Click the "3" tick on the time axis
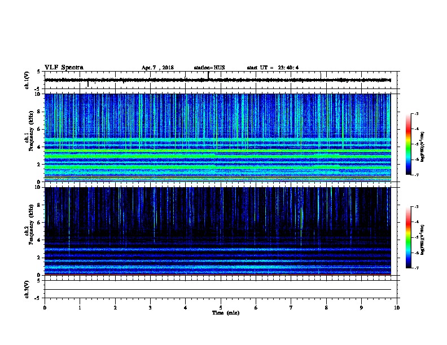Image resolution: width=447 pixels, height=345 pixels. (x=150, y=308)
